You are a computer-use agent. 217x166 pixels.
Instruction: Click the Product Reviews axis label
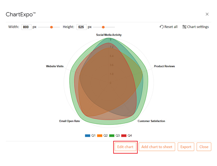[x=164, y=66]
